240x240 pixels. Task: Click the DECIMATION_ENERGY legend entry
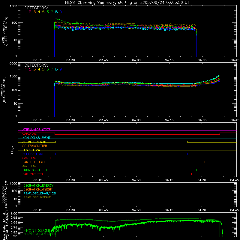click(x=38, y=185)
